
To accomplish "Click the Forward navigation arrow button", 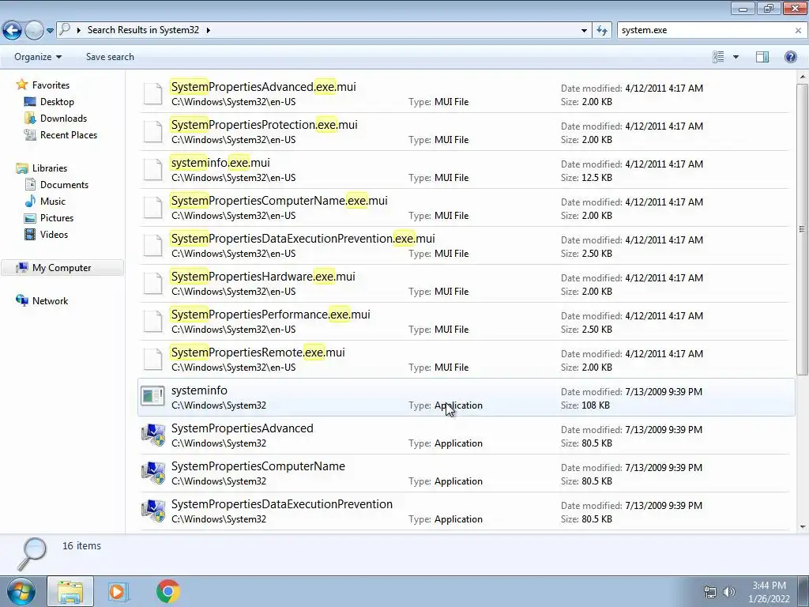I will pos(34,31).
